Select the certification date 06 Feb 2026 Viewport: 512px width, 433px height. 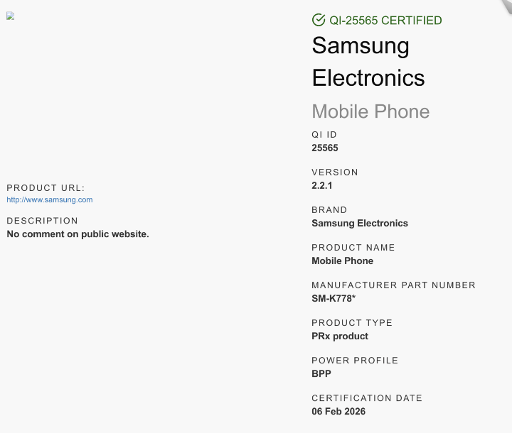click(339, 412)
